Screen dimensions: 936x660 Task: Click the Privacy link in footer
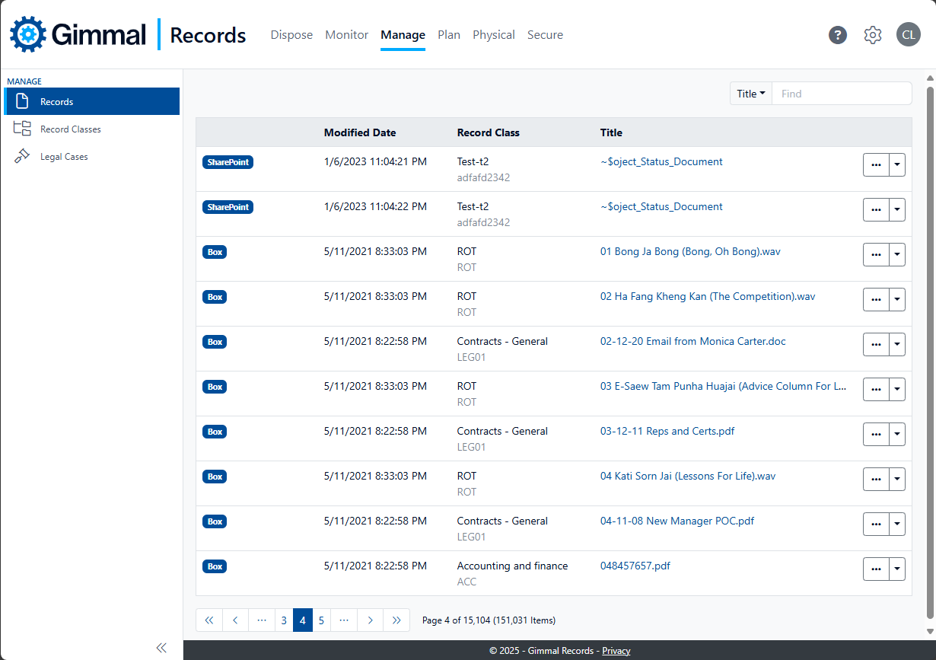(616, 651)
